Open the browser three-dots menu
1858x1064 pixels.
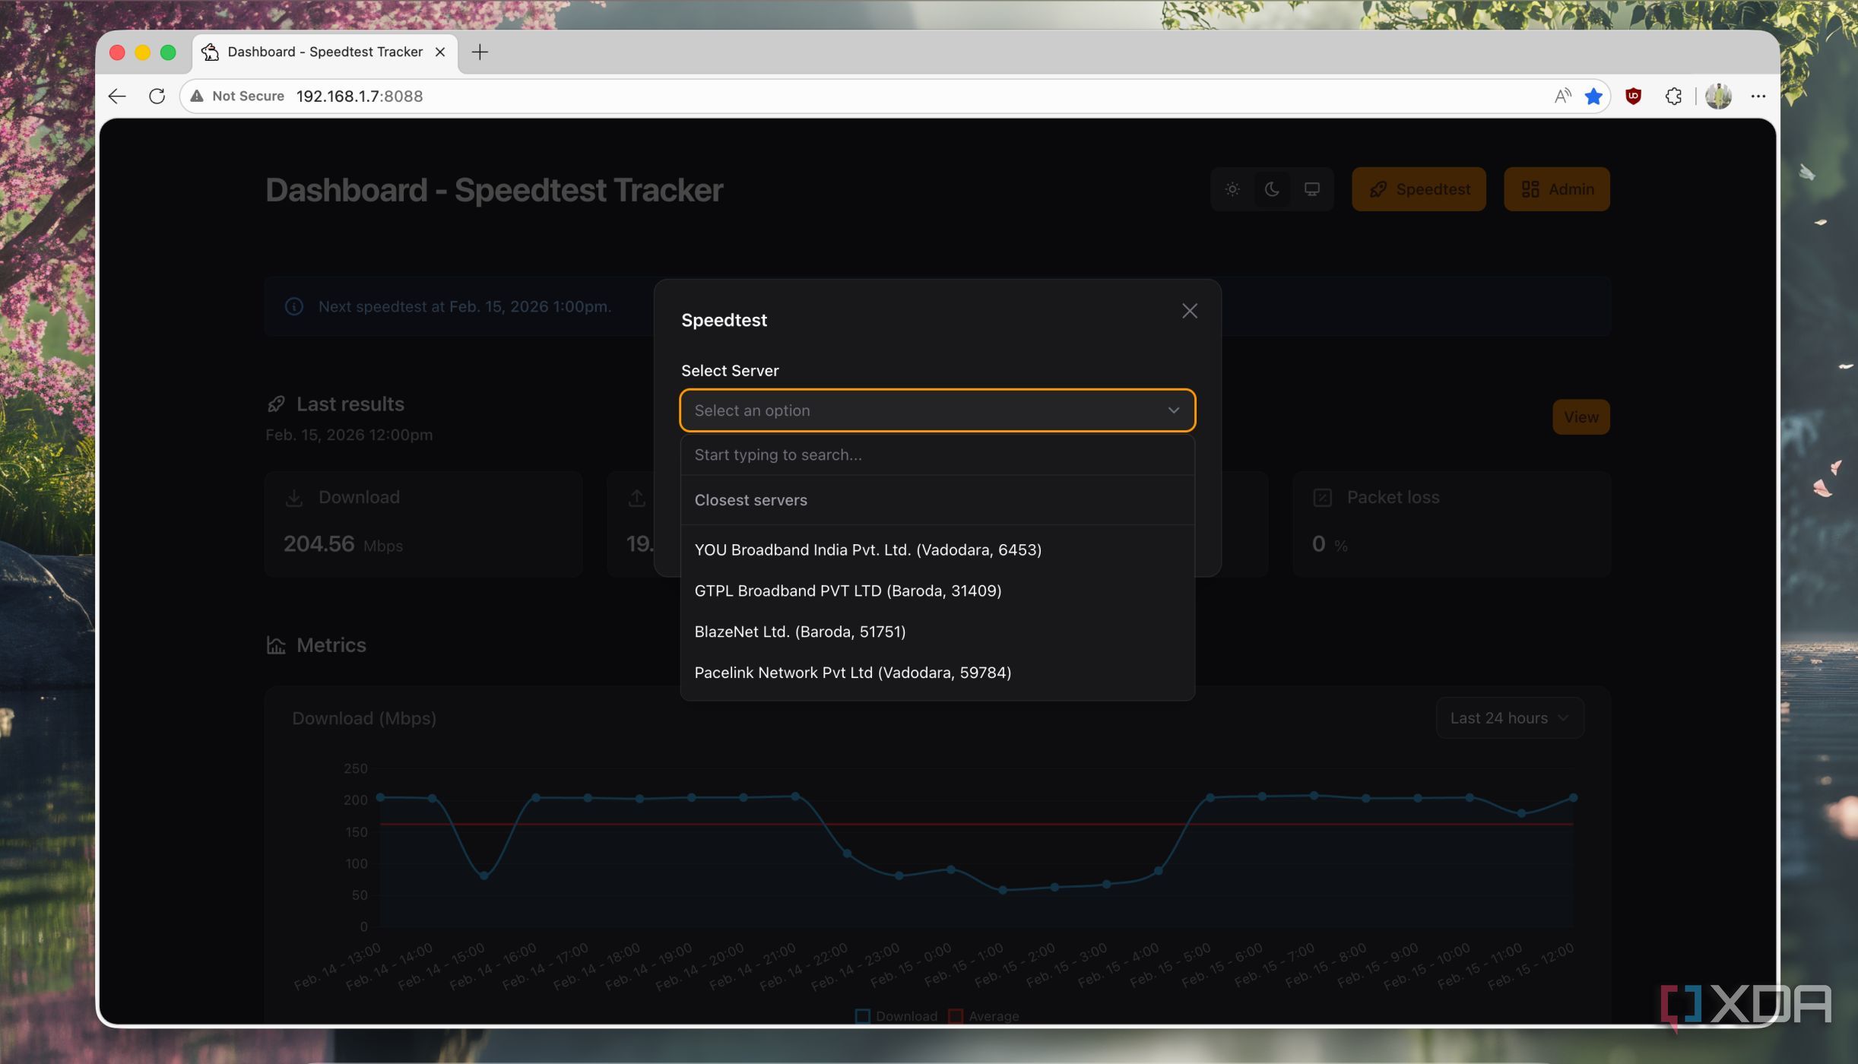(x=1758, y=96)
